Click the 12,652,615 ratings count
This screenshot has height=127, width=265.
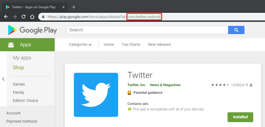click(240, 85)
